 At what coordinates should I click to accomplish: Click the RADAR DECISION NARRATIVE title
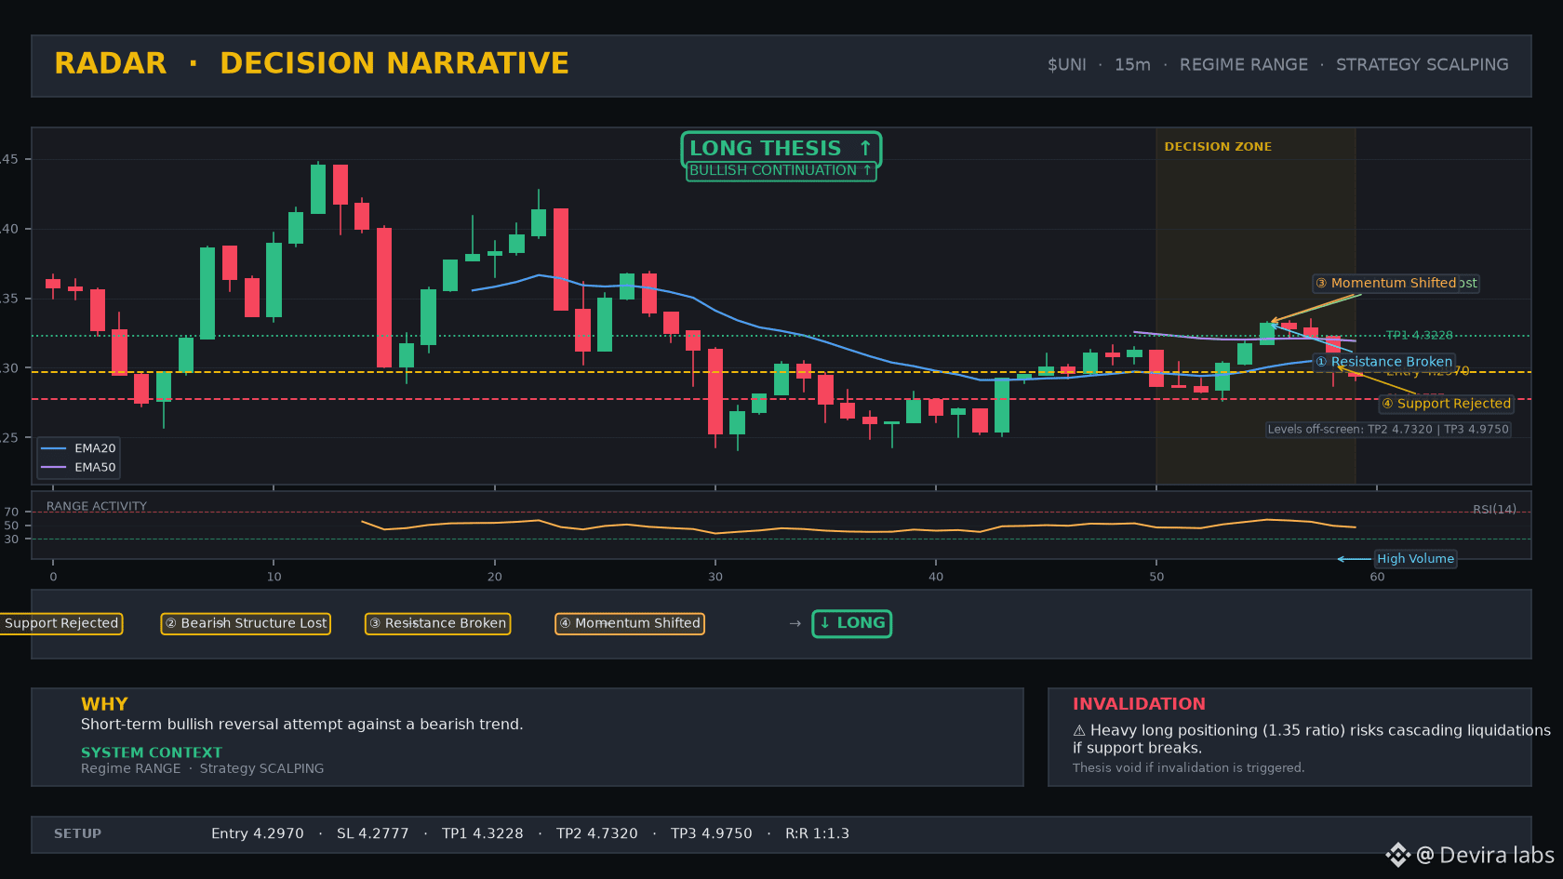tap(312, 63)
